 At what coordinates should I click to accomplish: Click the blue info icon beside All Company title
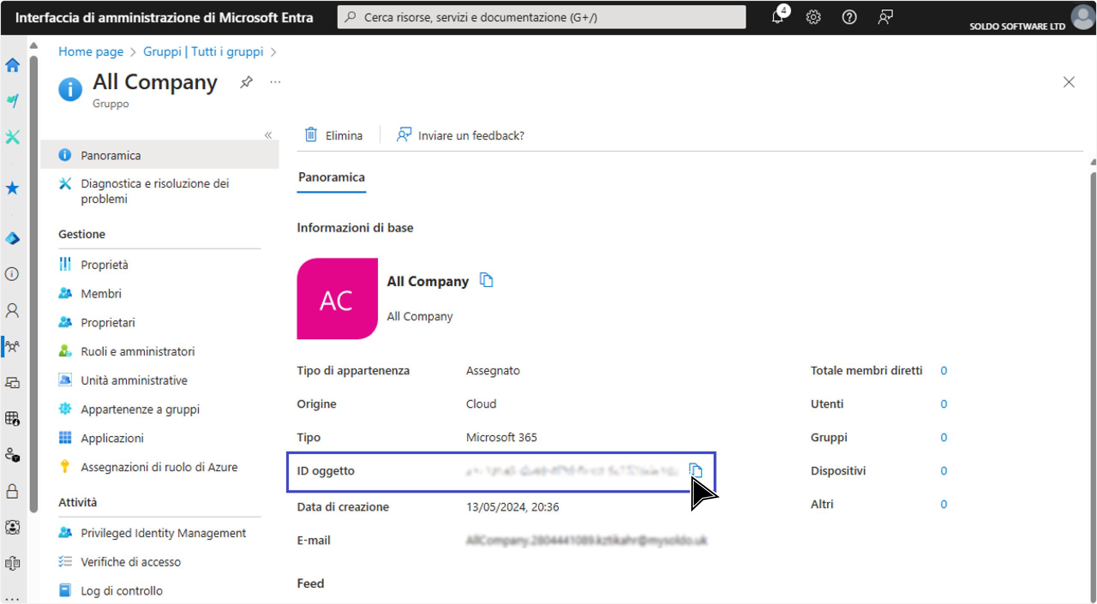(x=70, y=89)
